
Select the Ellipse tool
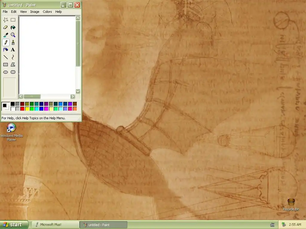tap(6, 72)
